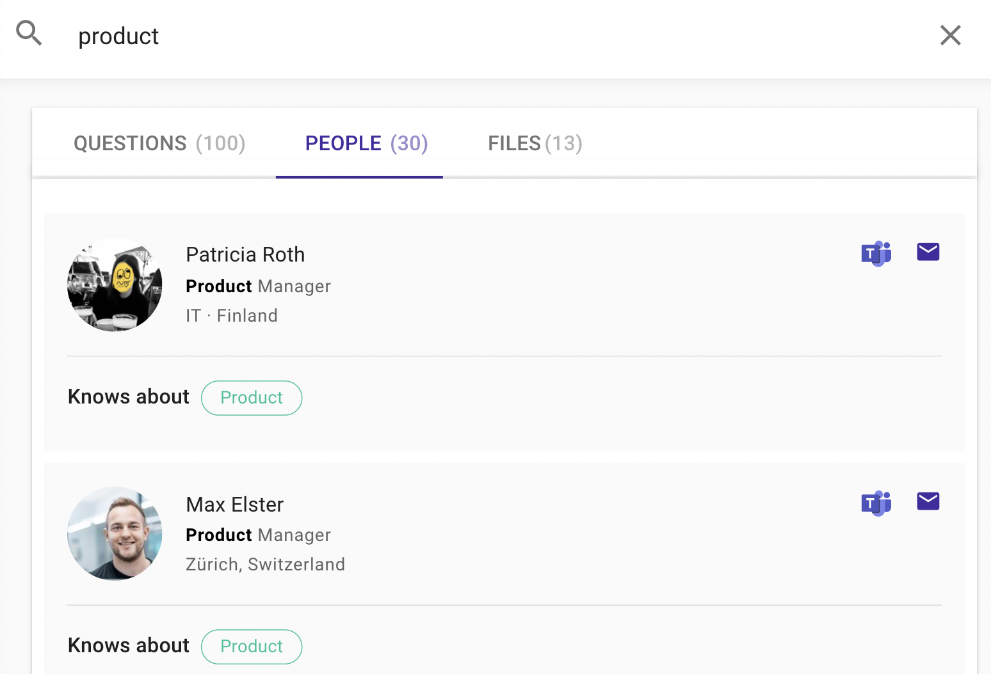Click the Zürich, Switzerland location text
This screenshot has width=991, height=674.
pyautogui.click(x=265, y=564)
